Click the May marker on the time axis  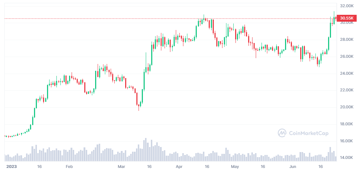235,167
